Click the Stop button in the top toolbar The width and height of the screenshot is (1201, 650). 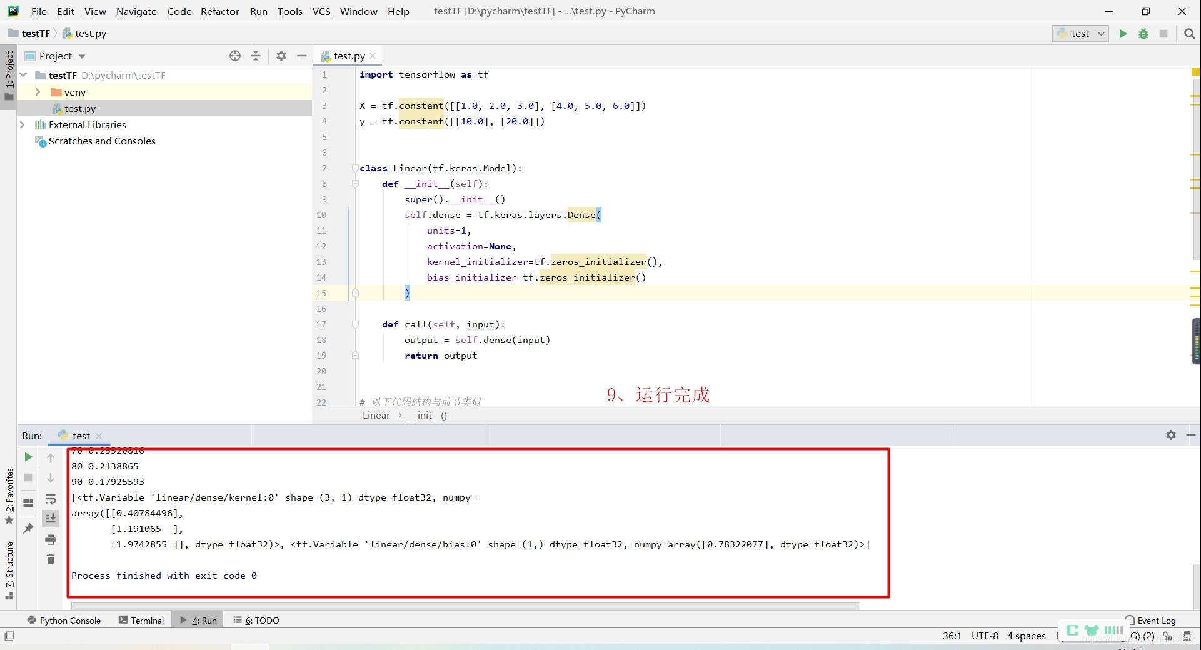pos(1163,34)
